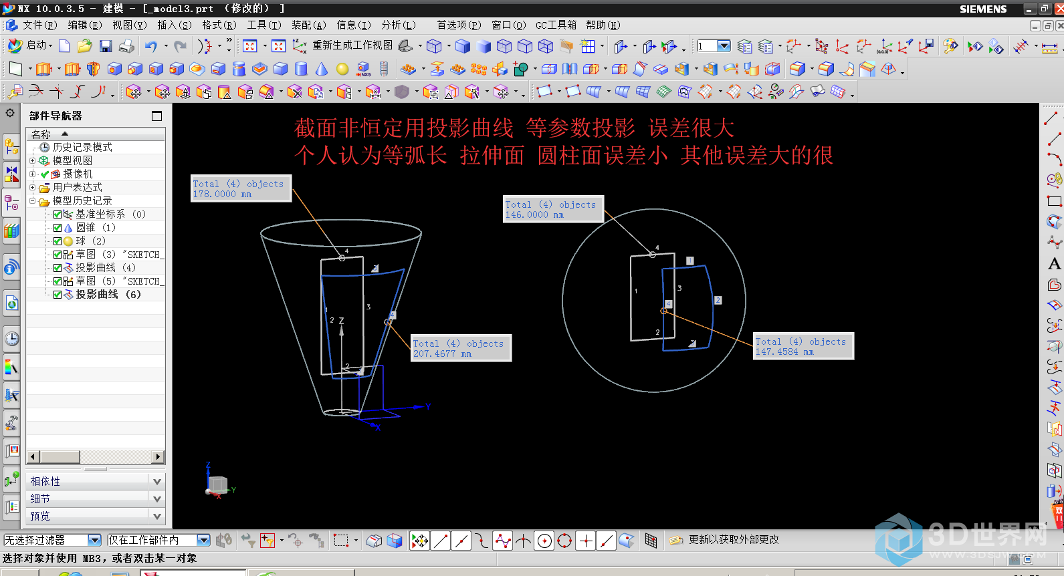
Task: Click the 启动 start button
Action: [x=30, y=45]
